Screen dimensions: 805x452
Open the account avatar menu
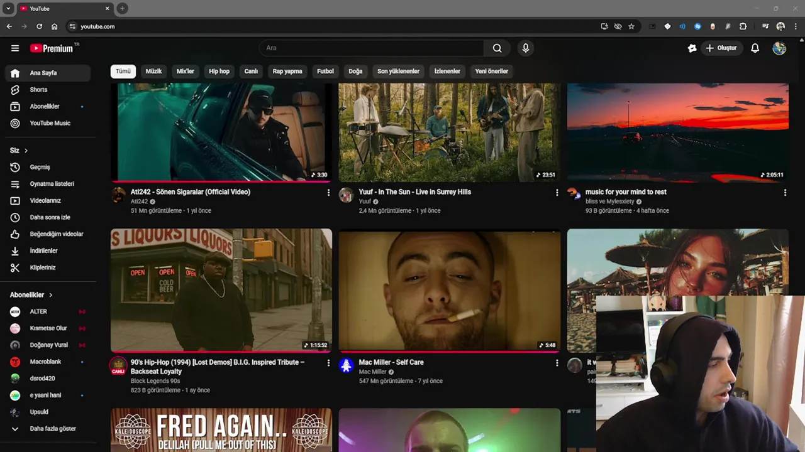point(779,48)
